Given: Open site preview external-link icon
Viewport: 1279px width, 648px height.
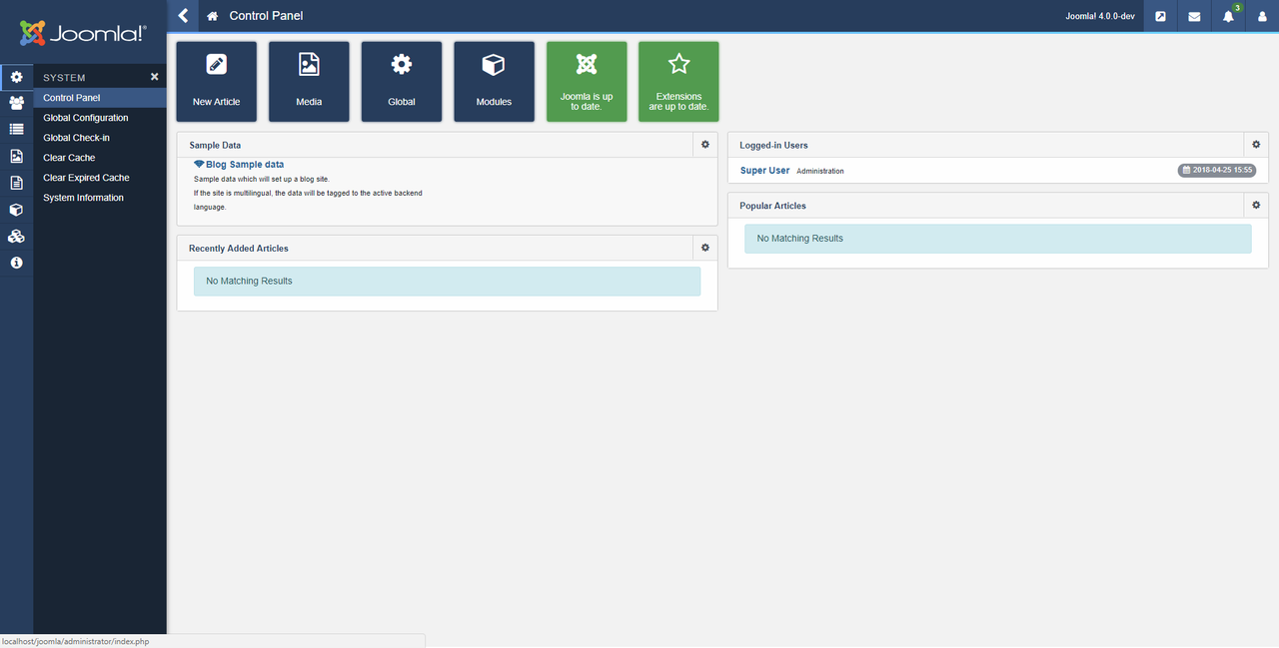Looking at the screenshot, I should pos(1160,16).
